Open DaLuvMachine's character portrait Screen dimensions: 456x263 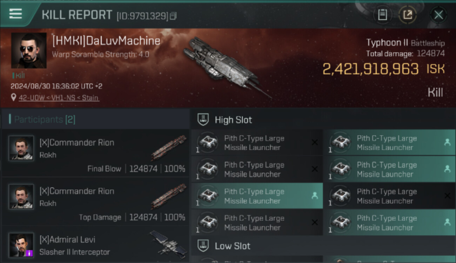point(29,50)
